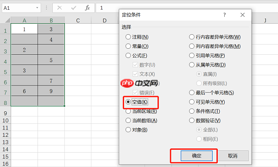This screenshot has height=167, width=278.
Task: Click cell B6 containing 7
Action: click(x=51, y=80)
